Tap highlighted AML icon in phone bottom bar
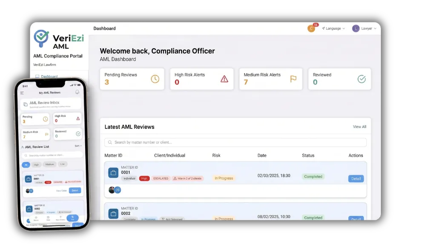Screen dimensions: 436x246 pos(72,218)
